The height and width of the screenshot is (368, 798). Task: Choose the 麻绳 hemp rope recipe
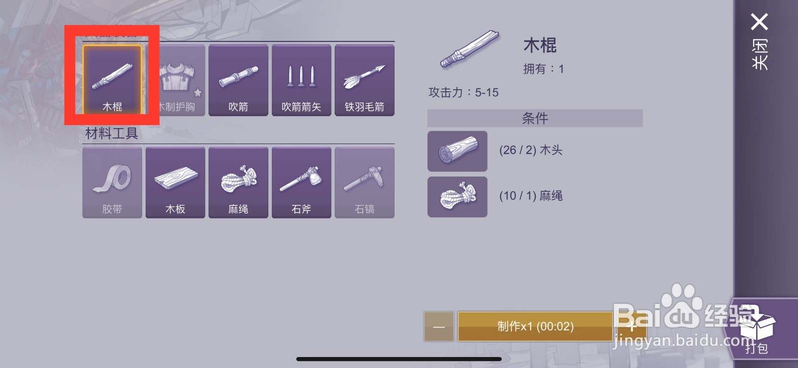click(x=238, y=183)
